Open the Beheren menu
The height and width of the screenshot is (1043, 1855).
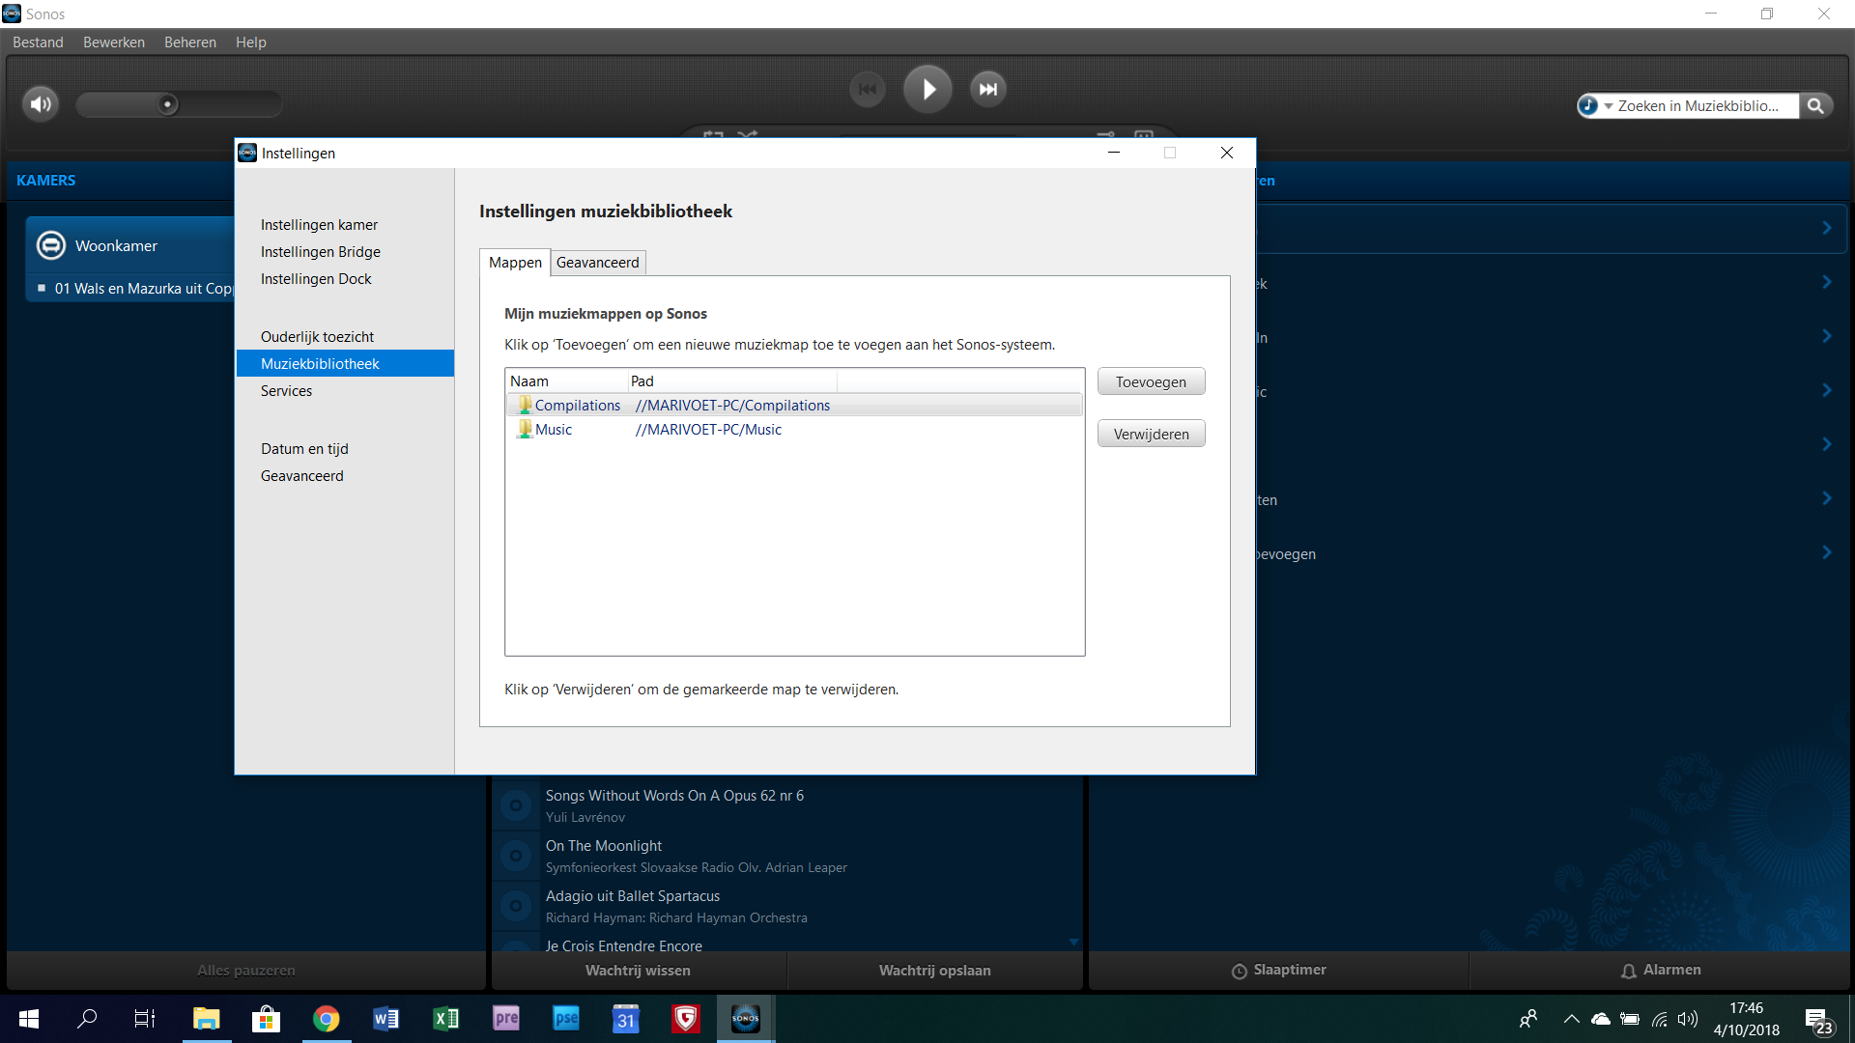[x=189, y=42]
